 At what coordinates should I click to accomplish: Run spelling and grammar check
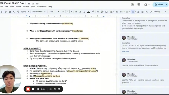pos(14,12)
